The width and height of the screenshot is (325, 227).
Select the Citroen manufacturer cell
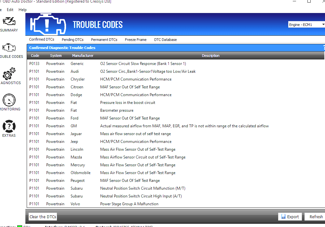pyautogui.click(x=77, y=87)
